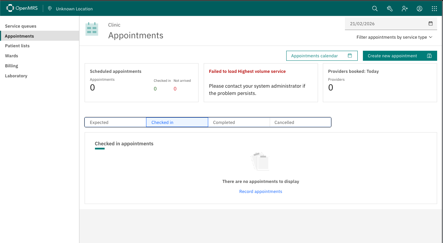Viewport: 443px width, 243px height.
Task: Click the date input field 21/02/2026
Action: (x=387, y=24)
